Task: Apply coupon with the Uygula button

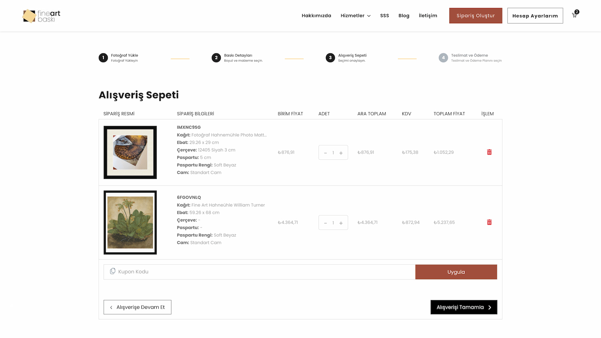Action: tap(456, 272)
